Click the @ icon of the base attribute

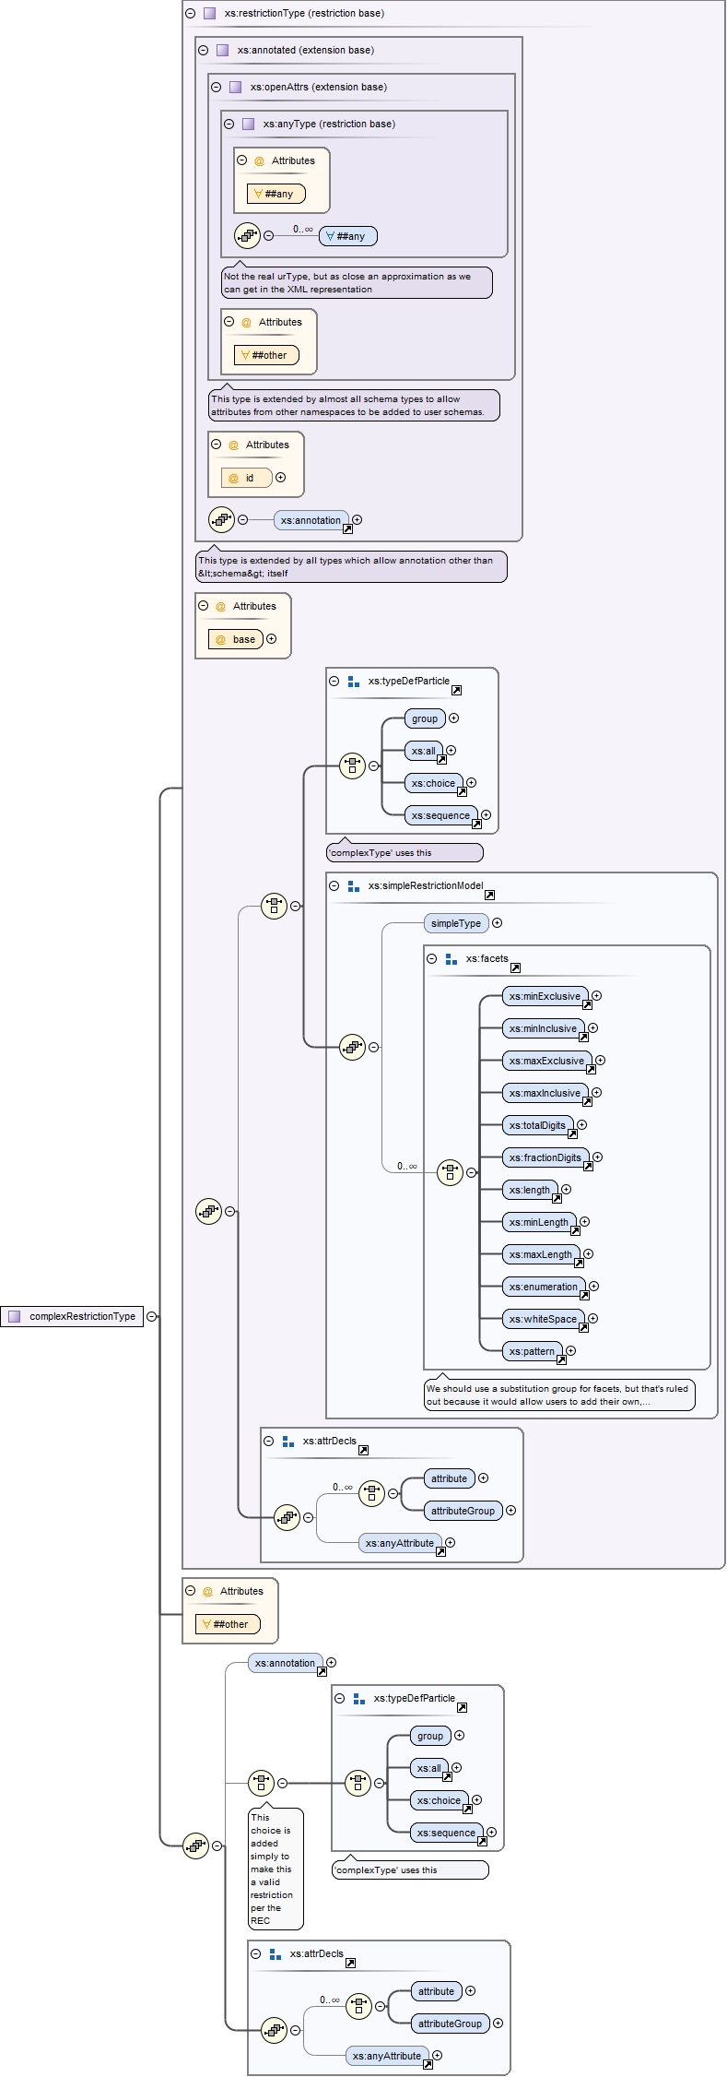220,639
